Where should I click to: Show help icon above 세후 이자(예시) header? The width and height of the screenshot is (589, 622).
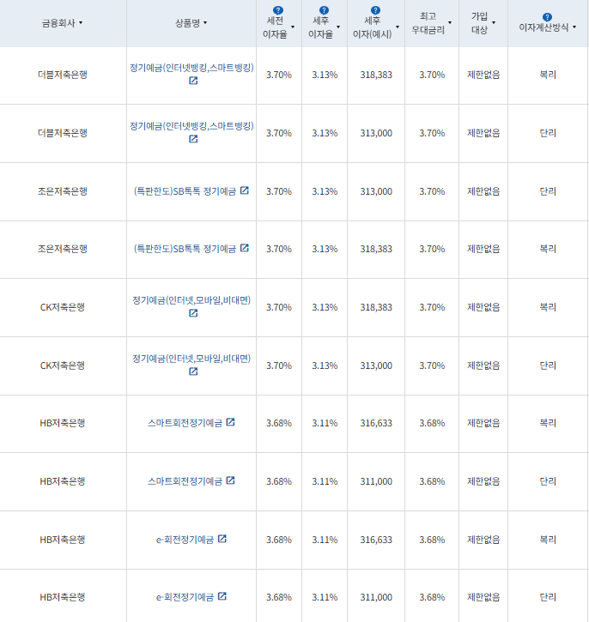[375, 10]
